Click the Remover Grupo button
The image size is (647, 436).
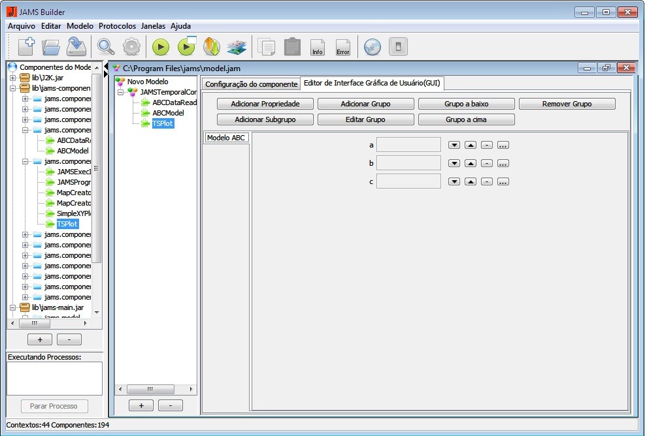[567, 104]
